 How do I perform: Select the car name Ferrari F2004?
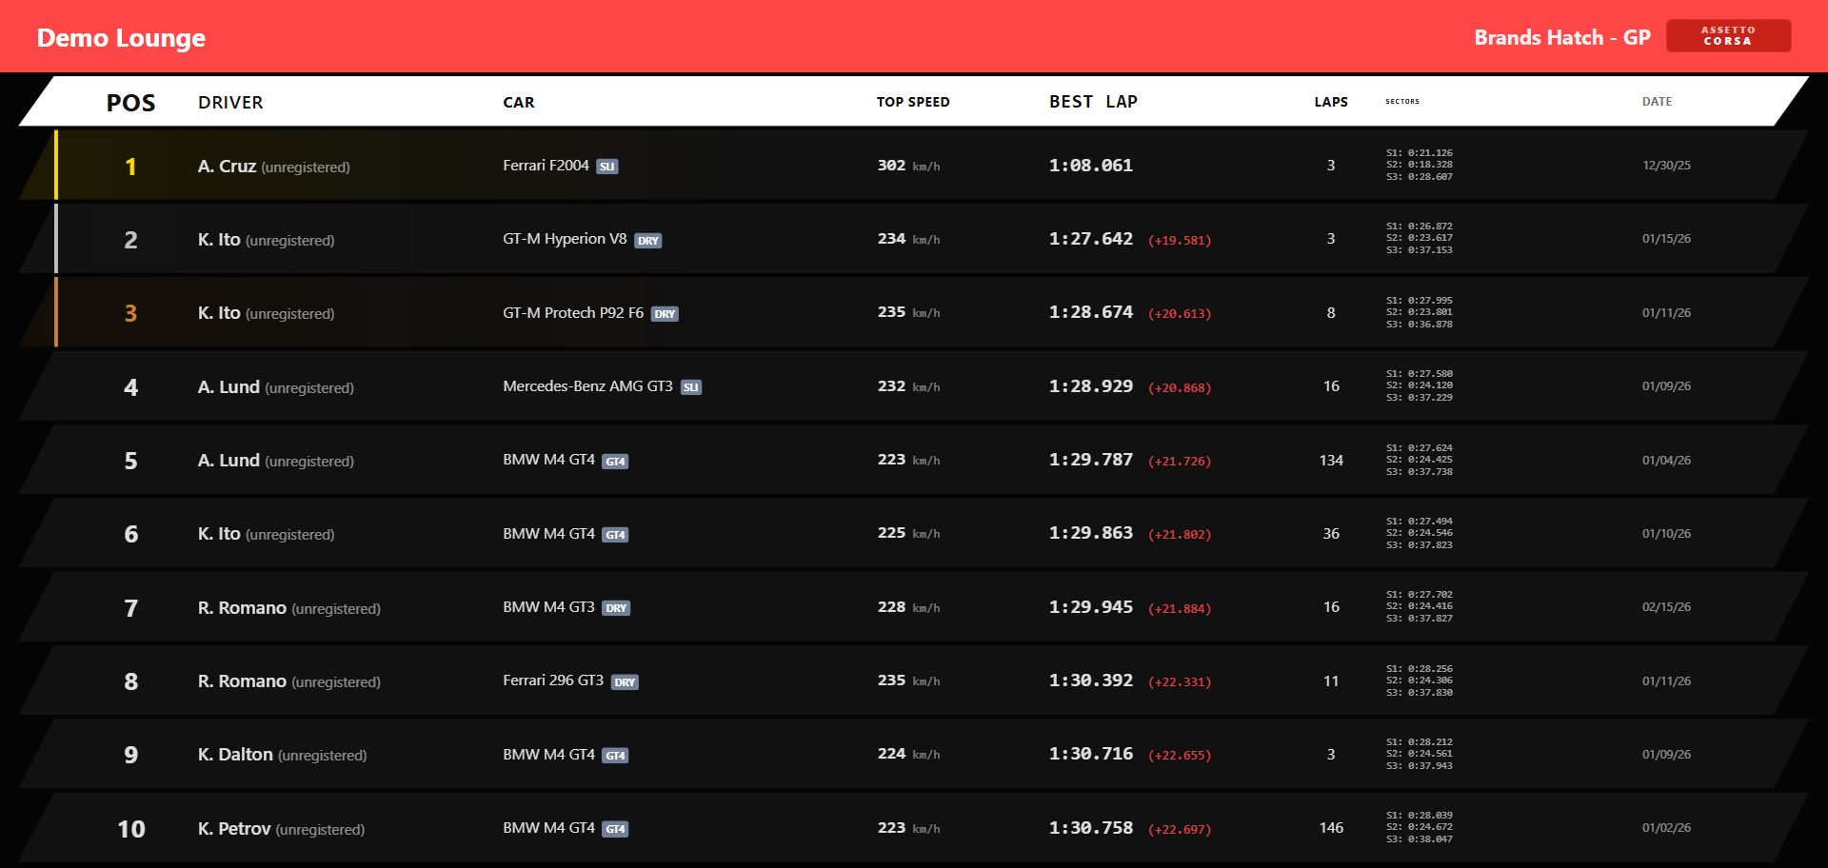click(x=546, y=166)
